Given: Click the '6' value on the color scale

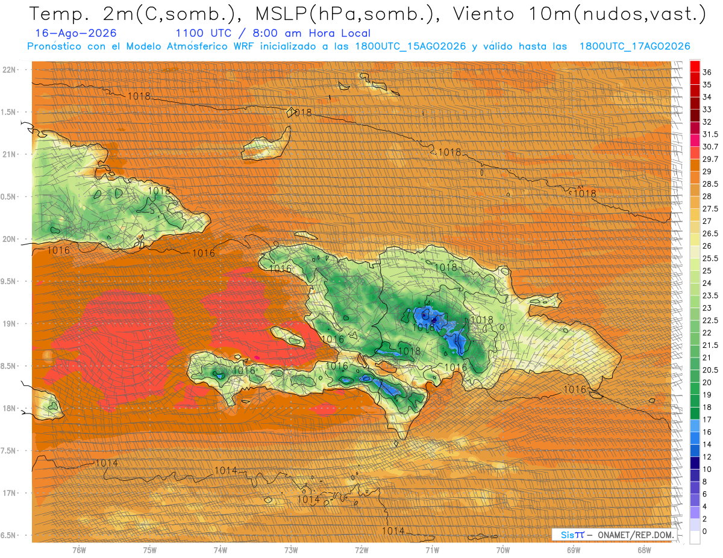Looking at the screenshot, I should pos(705,494).
